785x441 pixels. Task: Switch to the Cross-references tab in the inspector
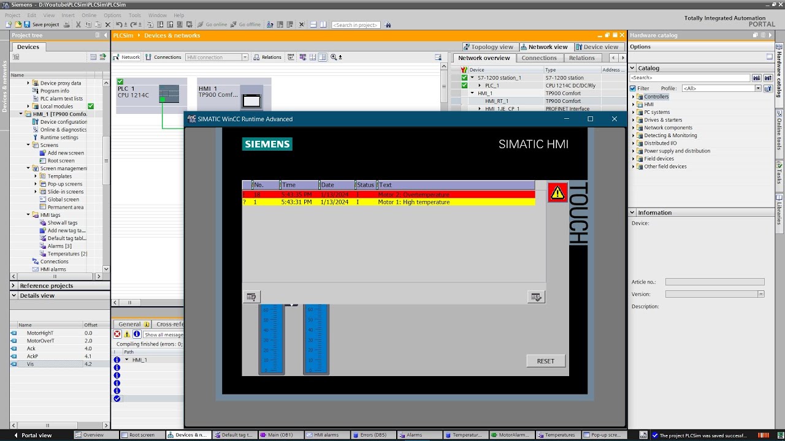169,324
